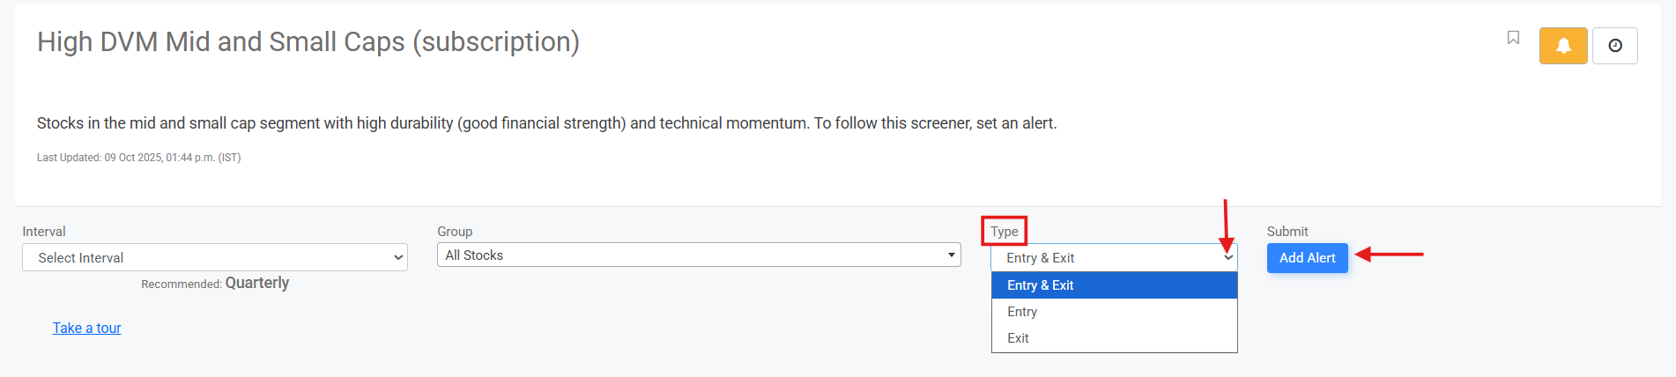Click the Interval field label
Image resolution: width=1676 pixels, height=377 pixels.
[44, 232]
